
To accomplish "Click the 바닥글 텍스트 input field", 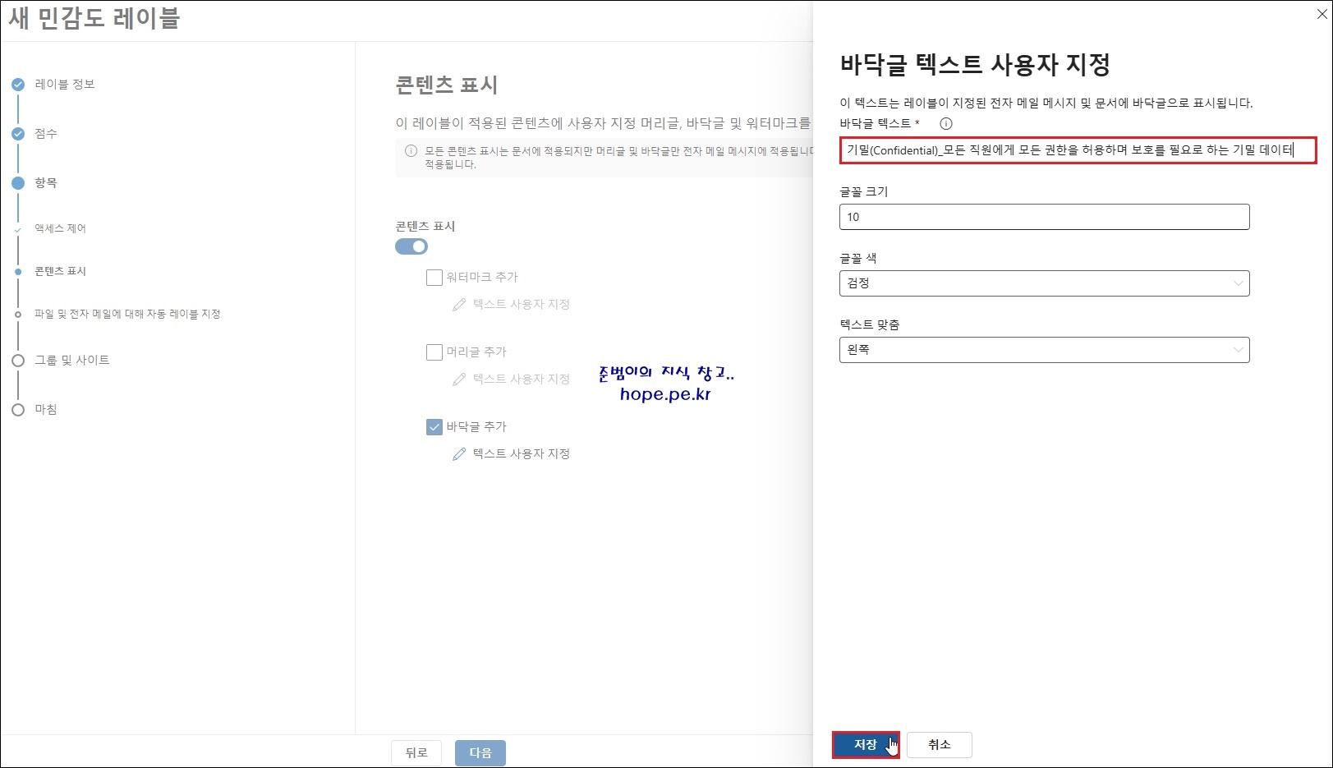I will pyautogui.click(x=1078, y=150).
